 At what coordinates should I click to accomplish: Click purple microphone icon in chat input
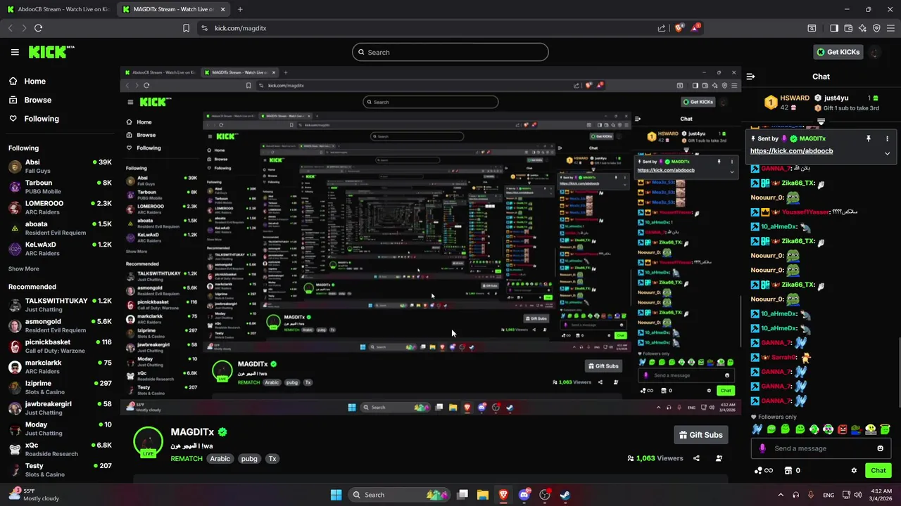point(762,448)
